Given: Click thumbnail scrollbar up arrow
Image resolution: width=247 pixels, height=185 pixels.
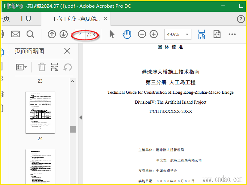Looking at the screenshot, I should [x=73, y=81].
